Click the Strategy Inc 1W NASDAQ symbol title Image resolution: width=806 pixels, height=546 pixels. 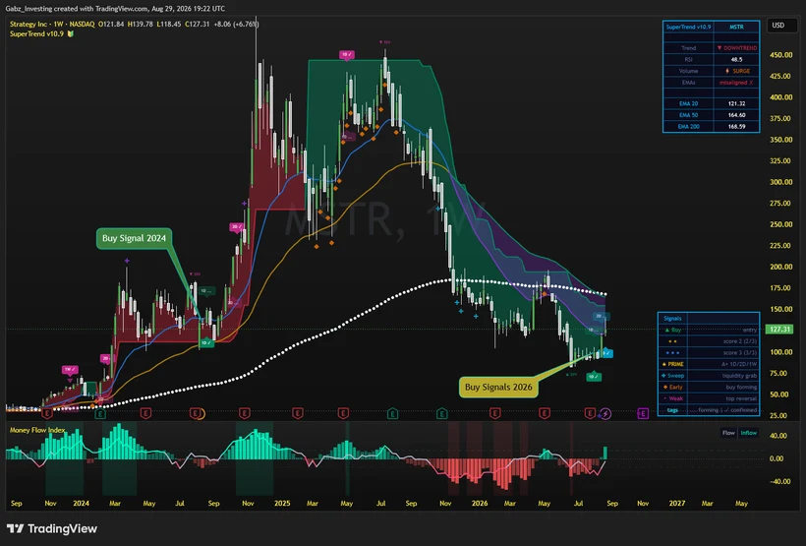[52, 25]
